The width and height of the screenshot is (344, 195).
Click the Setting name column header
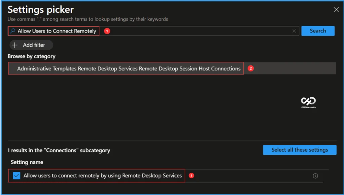27,162
